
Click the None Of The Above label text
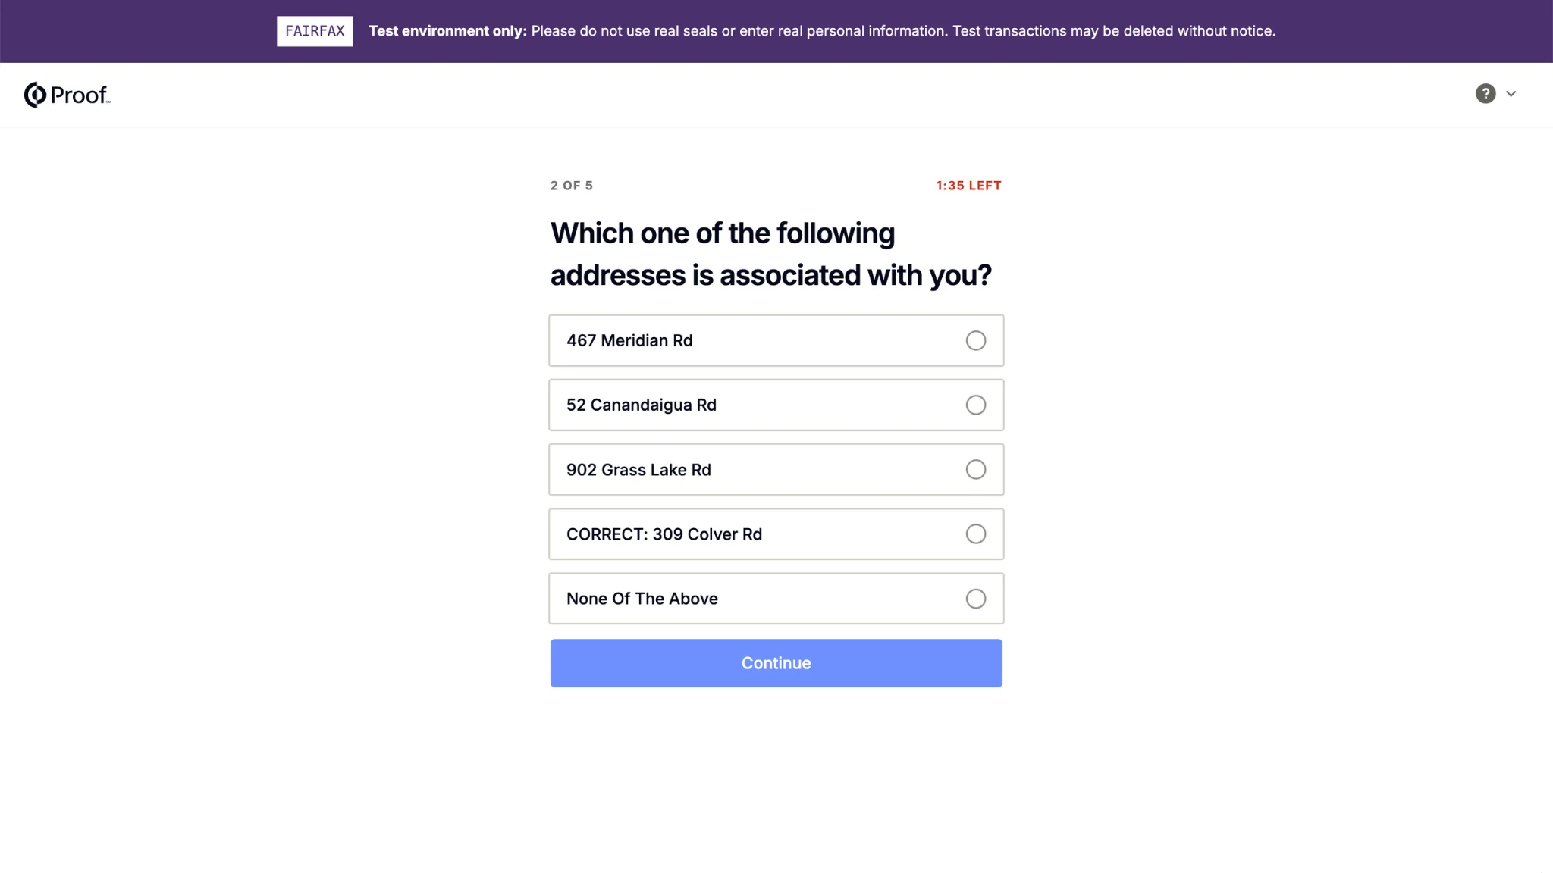tap(642, 599)
